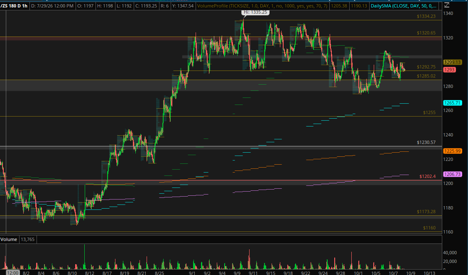The height and width of the screenshot is (275, 468).
Task: Click the 9/1 date on the time axis
Action: [192, 273]
